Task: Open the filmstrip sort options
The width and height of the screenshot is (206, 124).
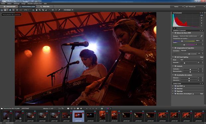Action: coord(59,108)
